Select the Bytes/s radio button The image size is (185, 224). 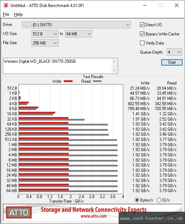[x=137, y=200]
